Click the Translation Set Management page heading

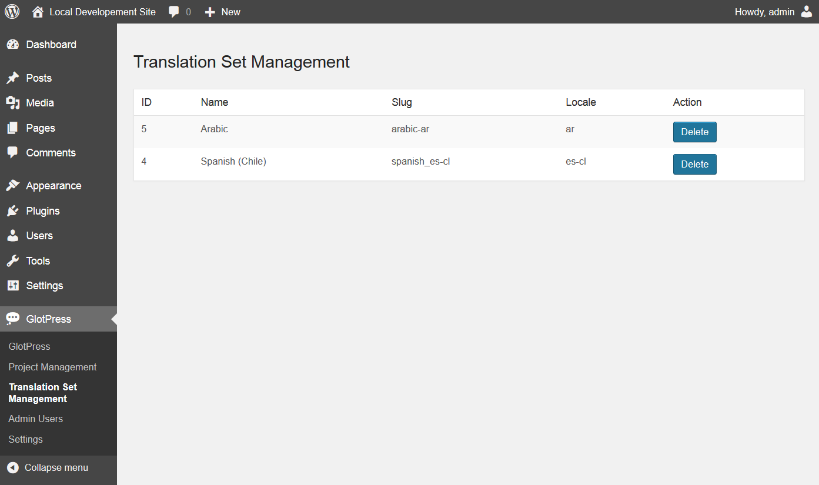[242, 62]
